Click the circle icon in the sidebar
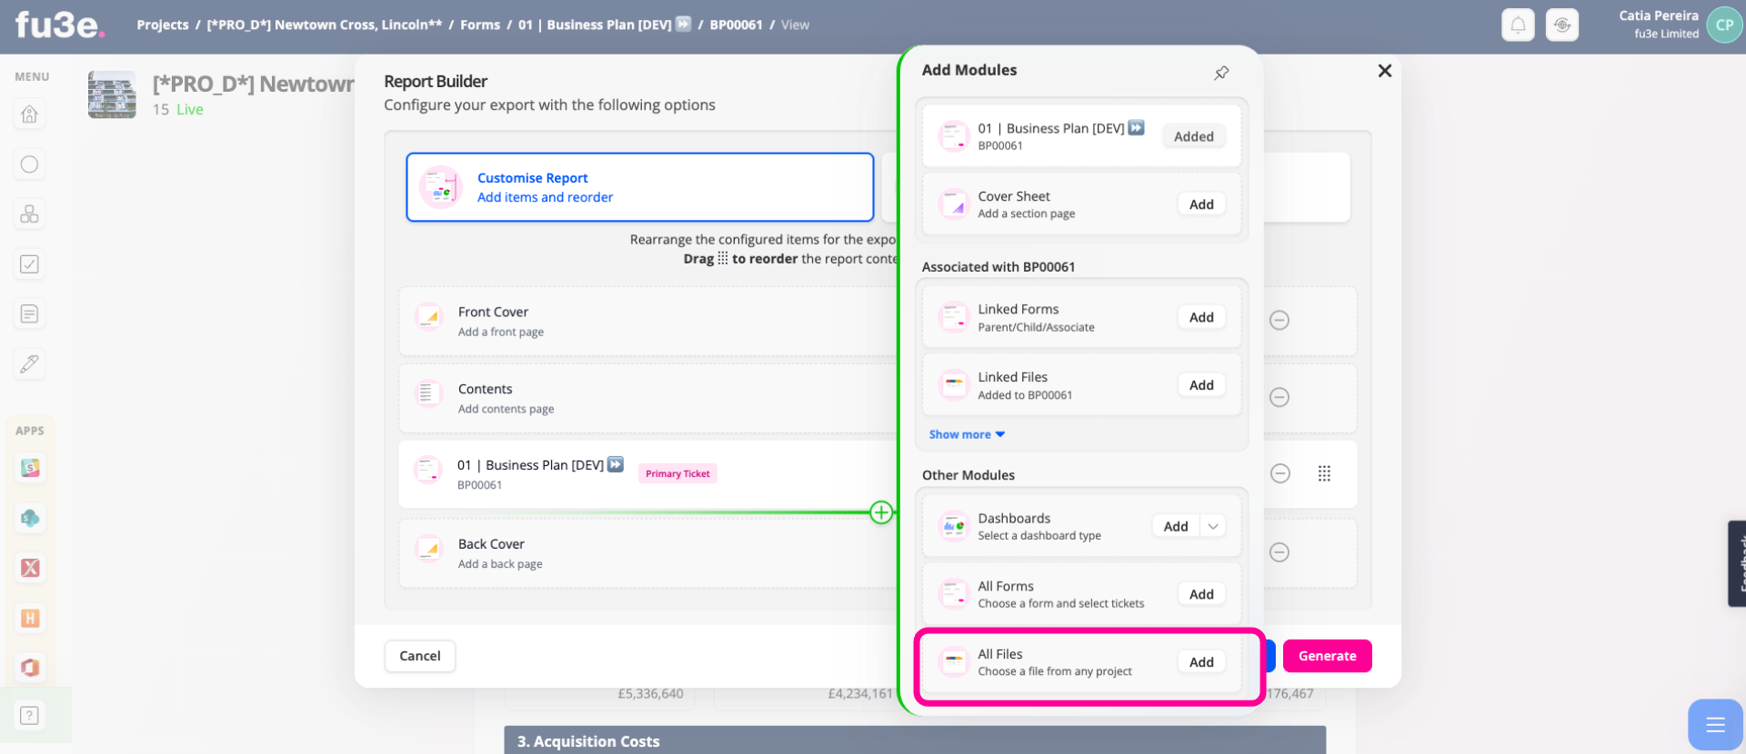 29,164
